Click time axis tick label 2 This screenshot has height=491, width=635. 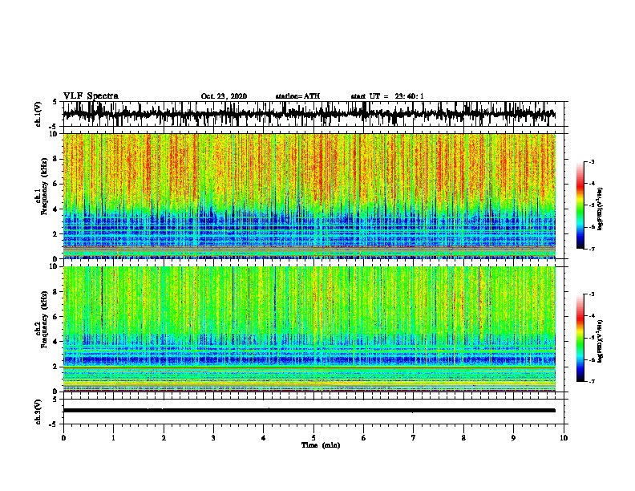click(164, 438)
